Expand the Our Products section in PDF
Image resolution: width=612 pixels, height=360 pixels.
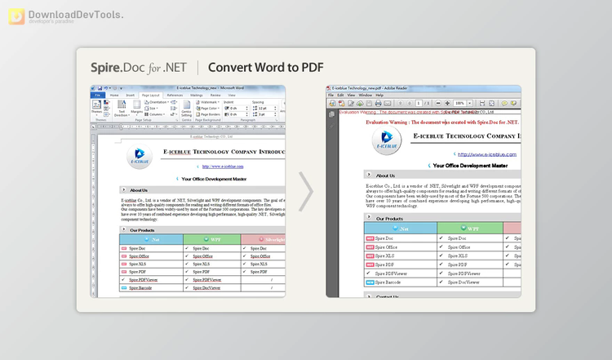pos(369,217)
